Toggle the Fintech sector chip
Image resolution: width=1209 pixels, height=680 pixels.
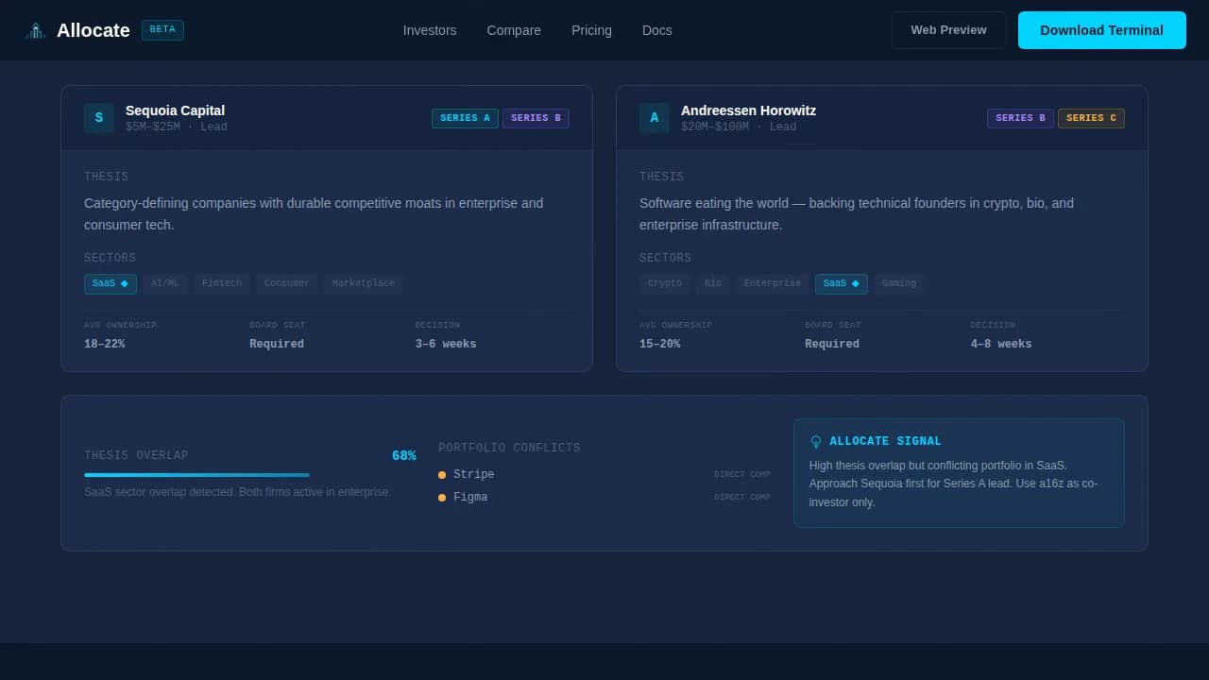221,283
